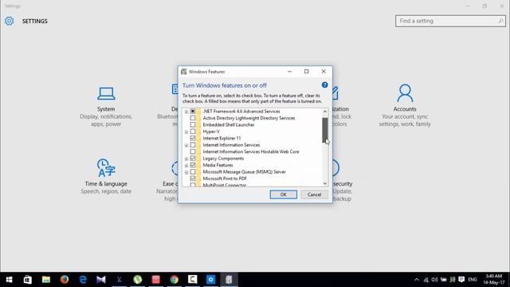Open the taskbar clock and date
510x287 pixels.
point(494,280)
